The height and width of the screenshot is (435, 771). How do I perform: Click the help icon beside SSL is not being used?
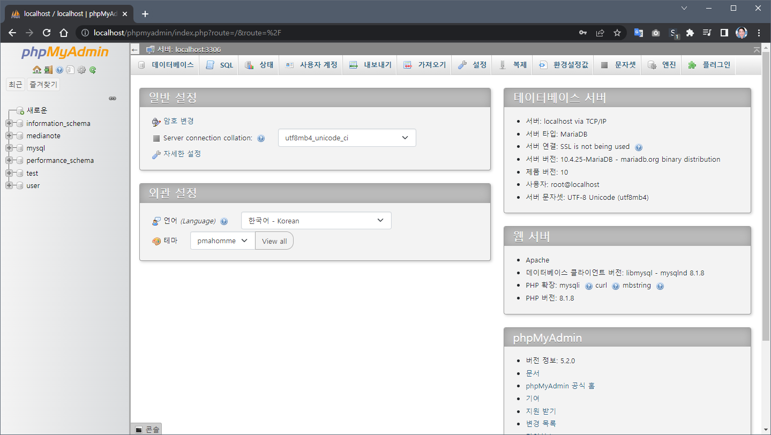[639, 147]
